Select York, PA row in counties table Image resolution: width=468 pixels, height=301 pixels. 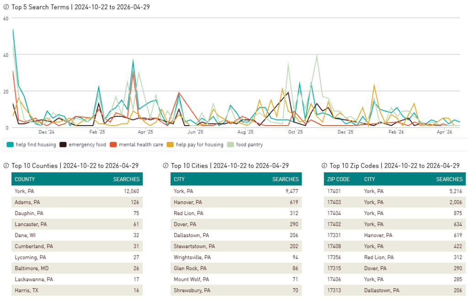point(77,191)
